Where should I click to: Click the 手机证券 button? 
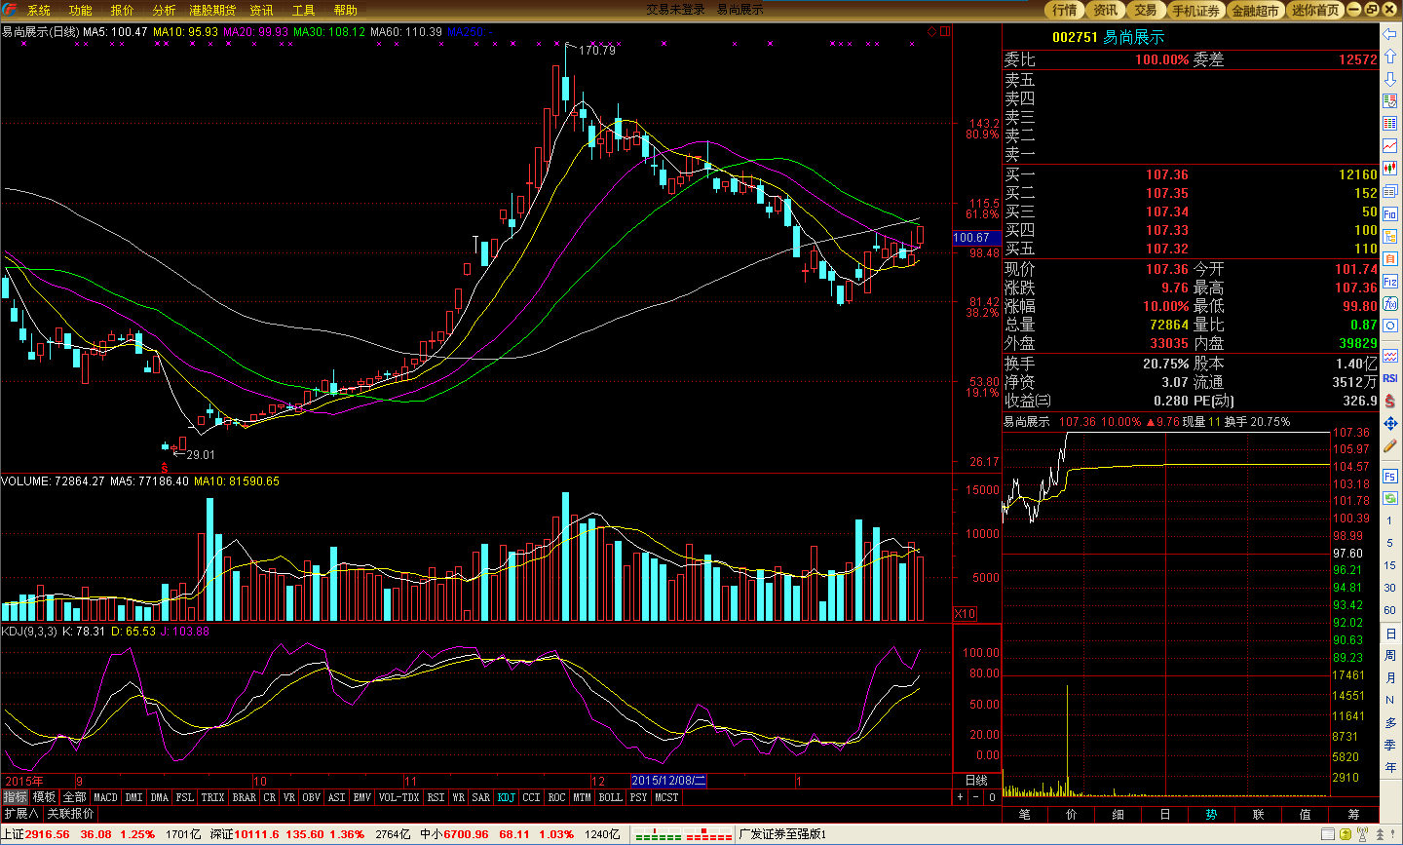pos(1195,10)
